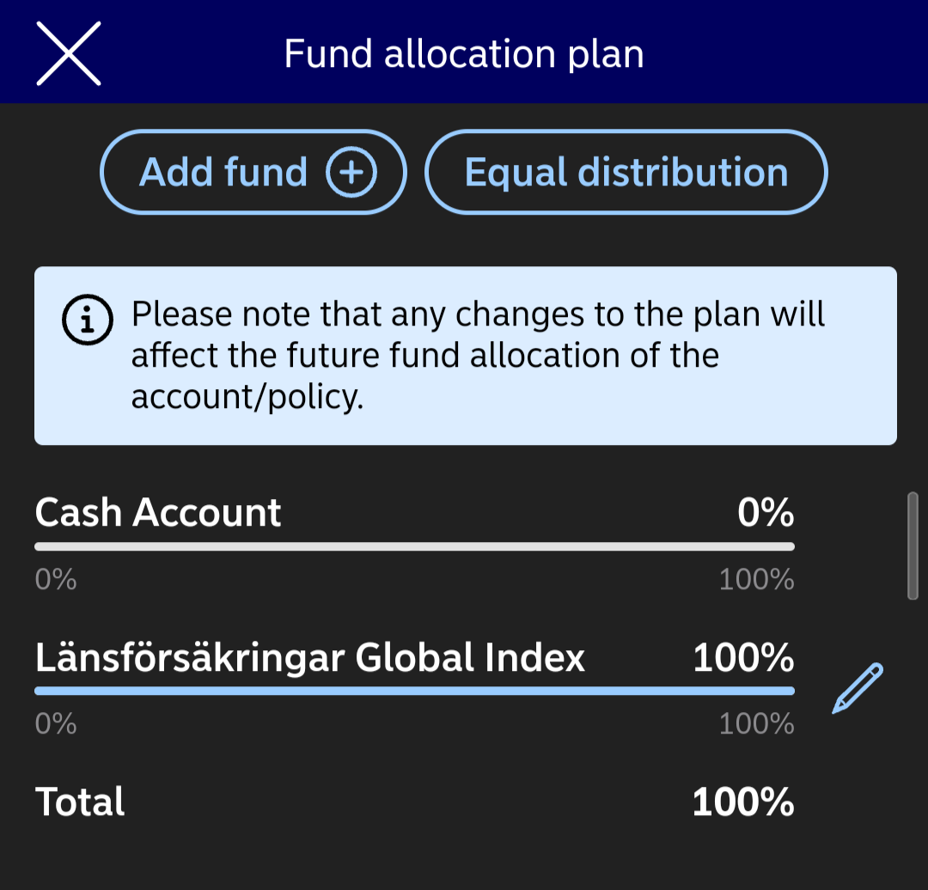Select the Cash Account fund name
The width and height of the screenshot is (928, 890).
pos(158,513)
